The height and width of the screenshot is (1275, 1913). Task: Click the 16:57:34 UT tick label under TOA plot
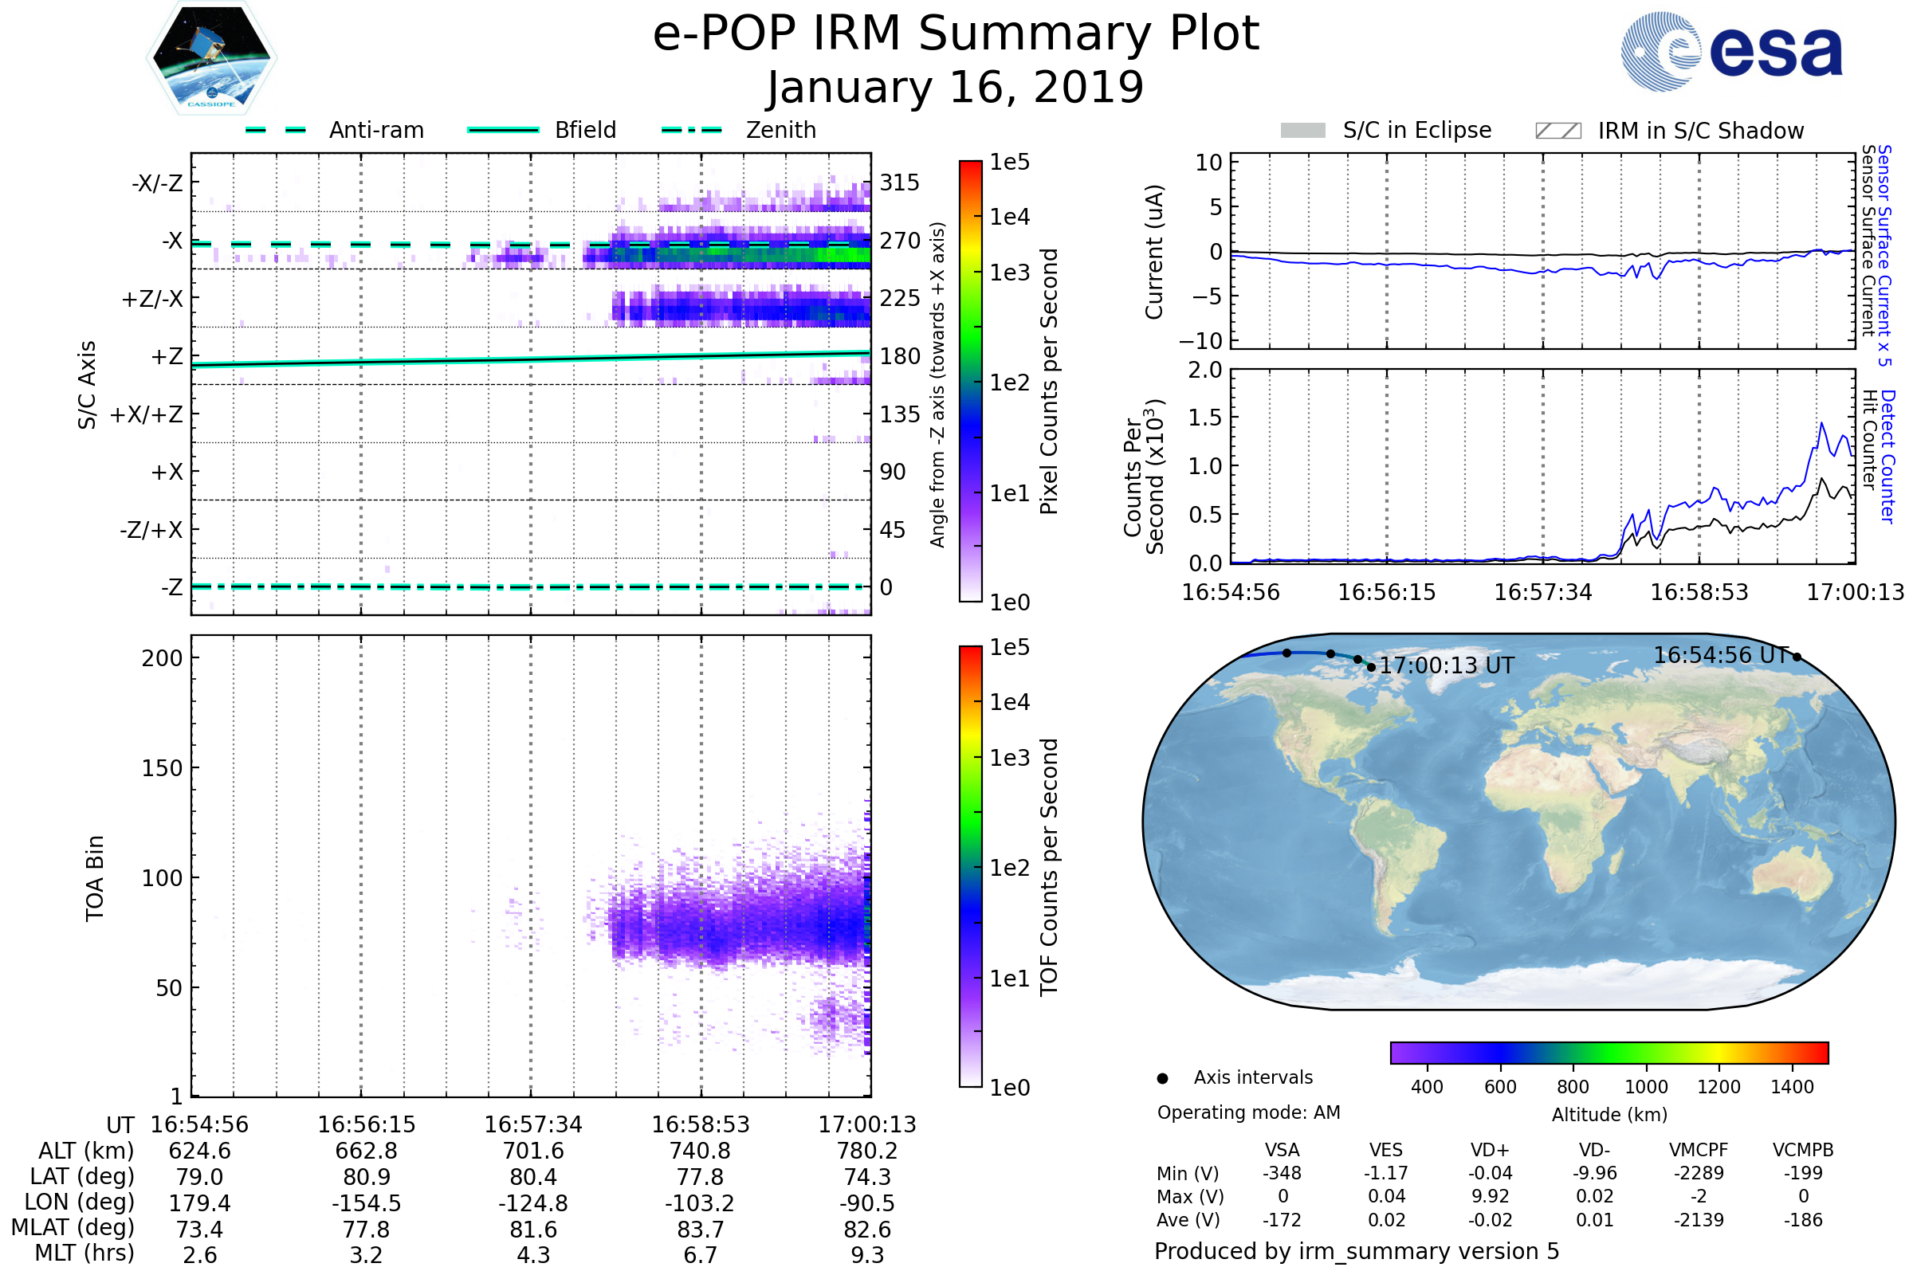[x=533, y=1125]
